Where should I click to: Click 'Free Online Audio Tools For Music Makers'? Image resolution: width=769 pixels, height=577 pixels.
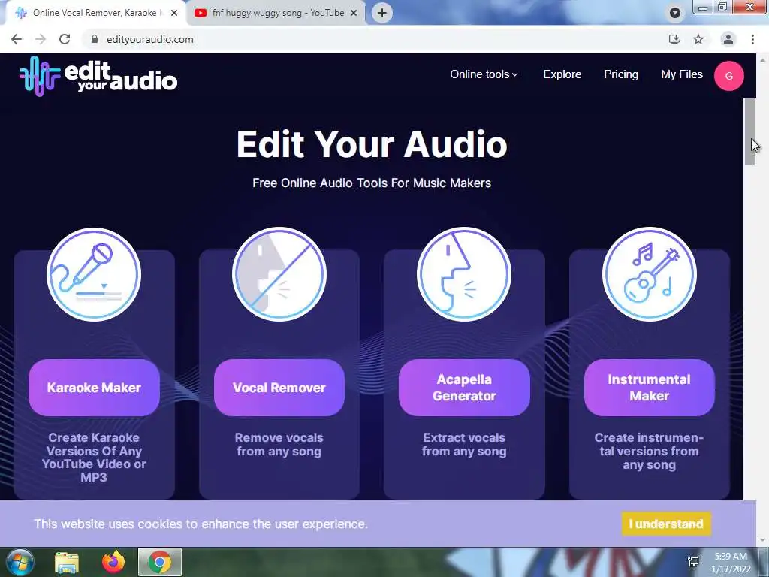click(372, 183)
